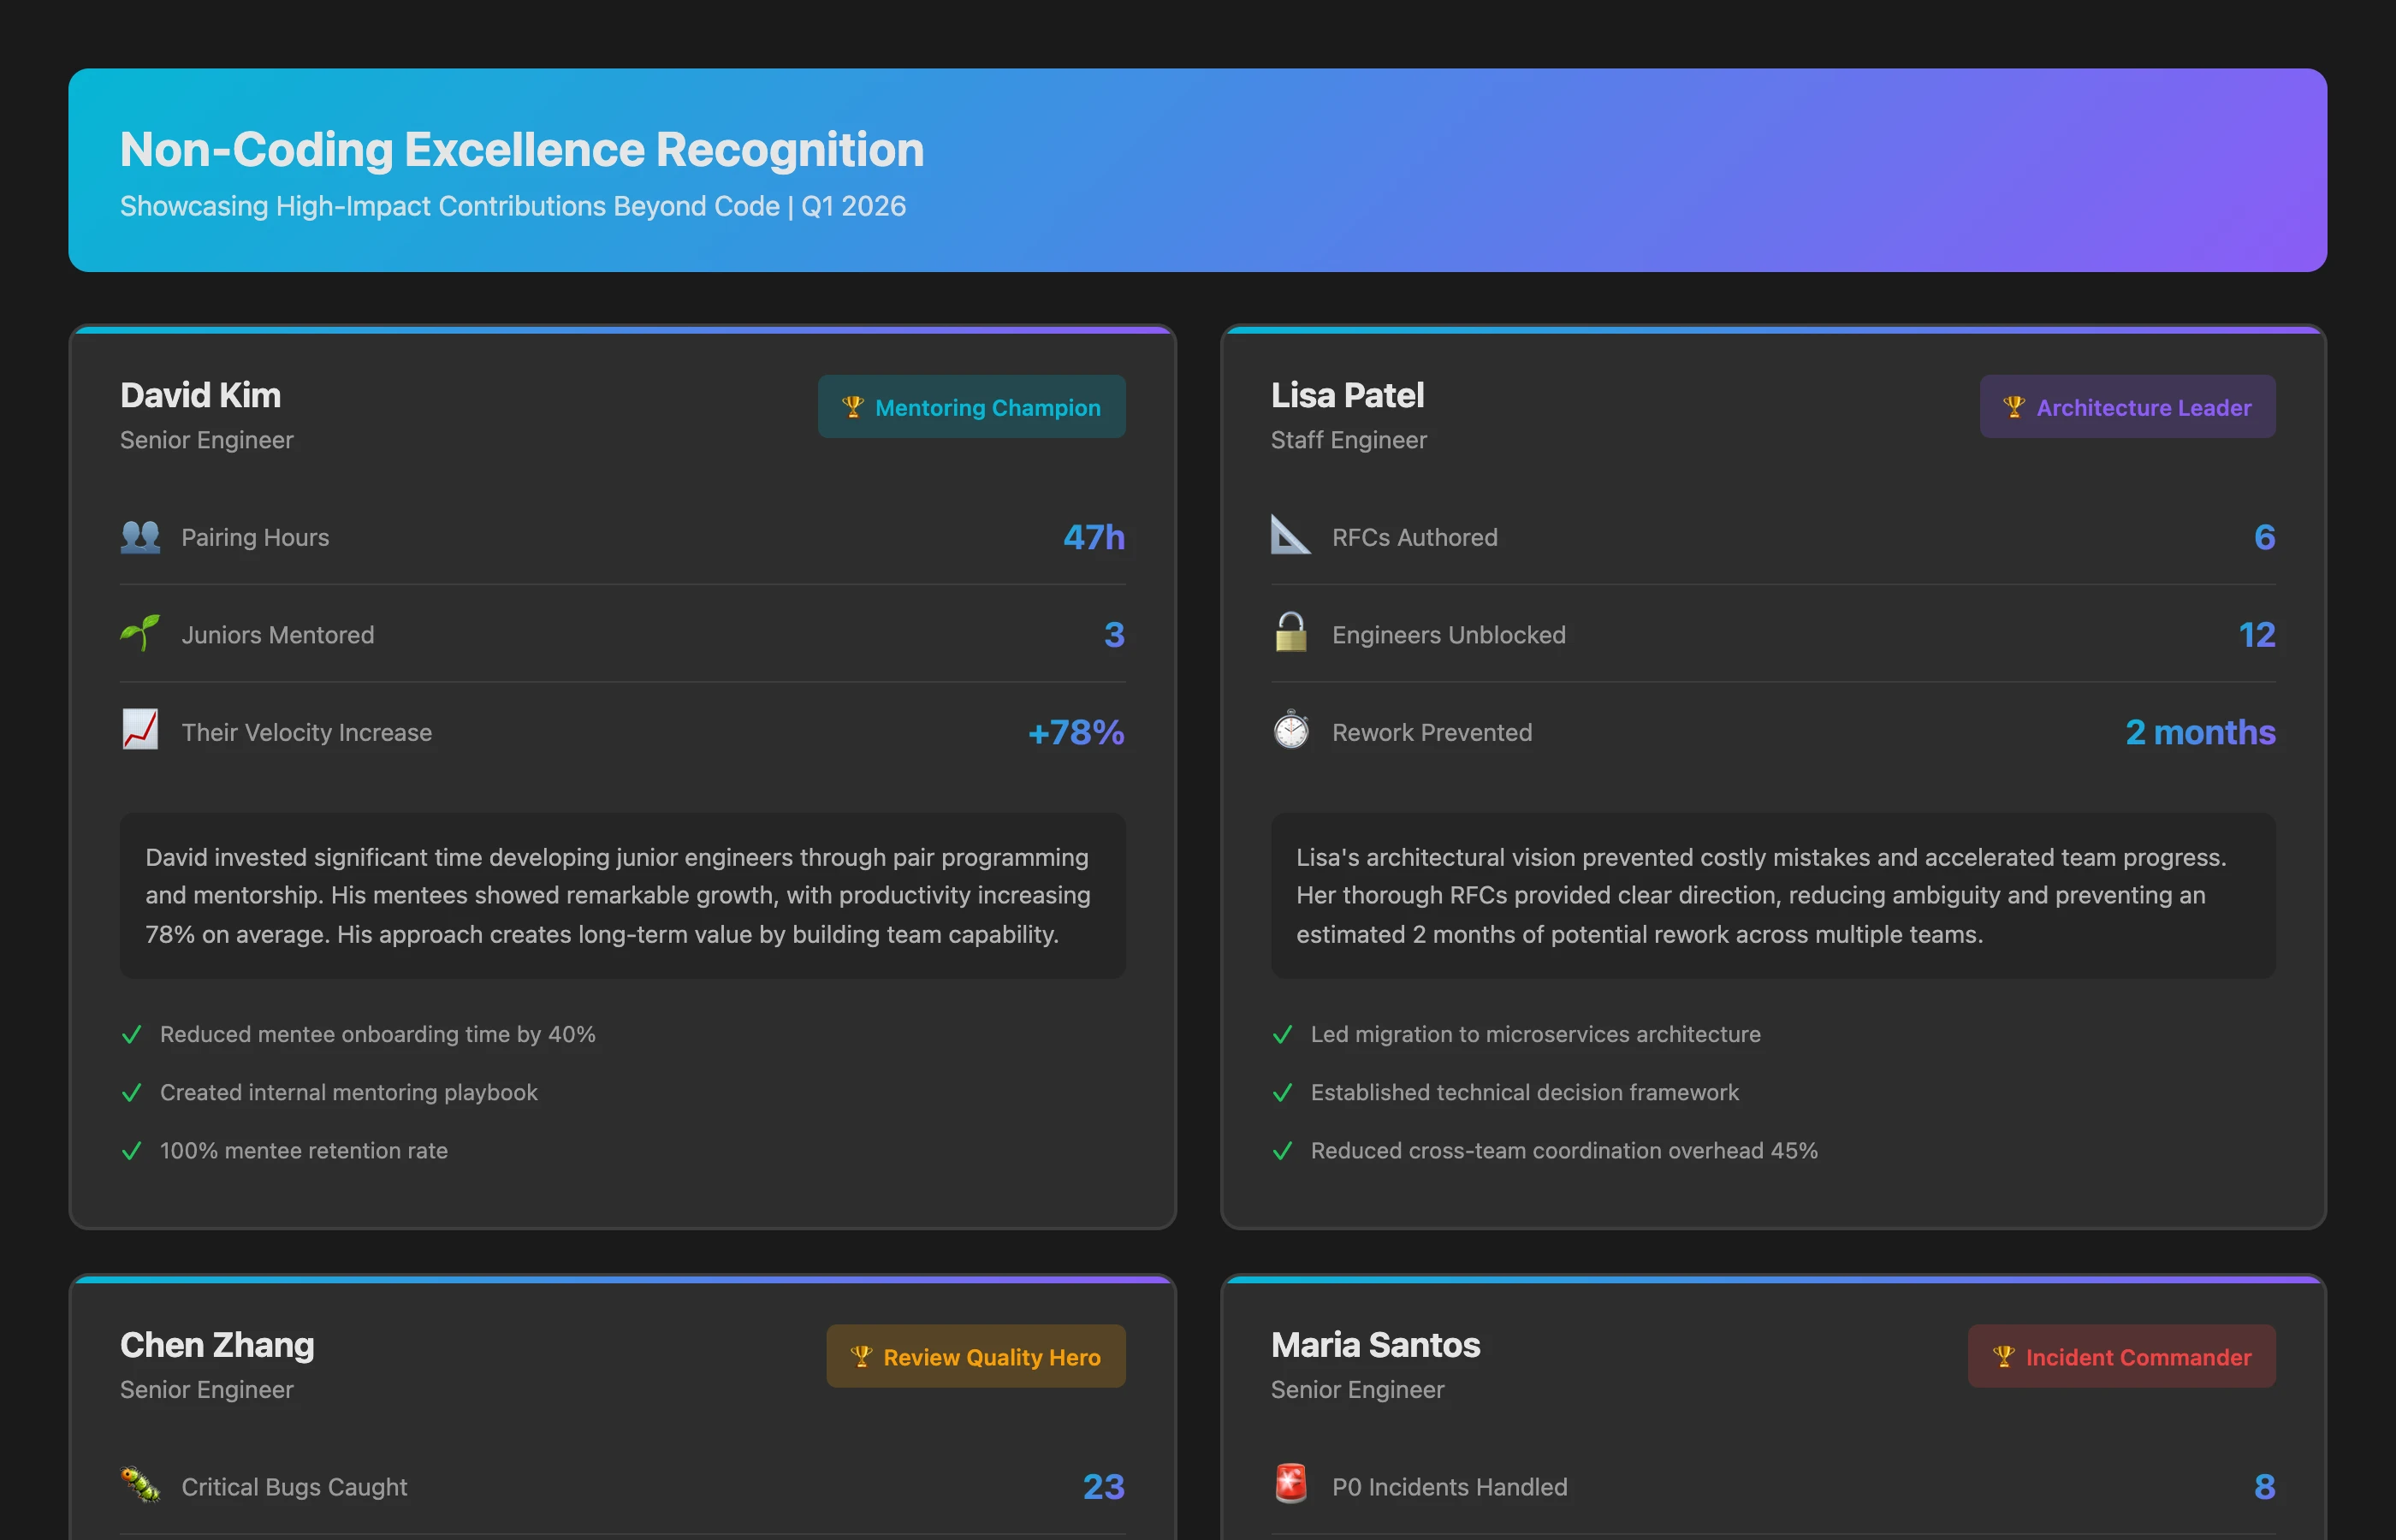Click trophy icon in Incident Commander badge

pyautogui.click(x=2003, y=1357)
